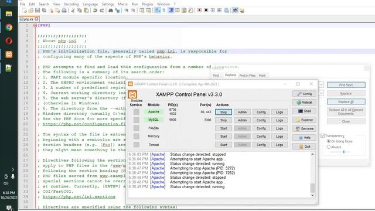Open File Explorer from the taskbar
The width and height of the screenshot is (375, 211).
(9, 13)
